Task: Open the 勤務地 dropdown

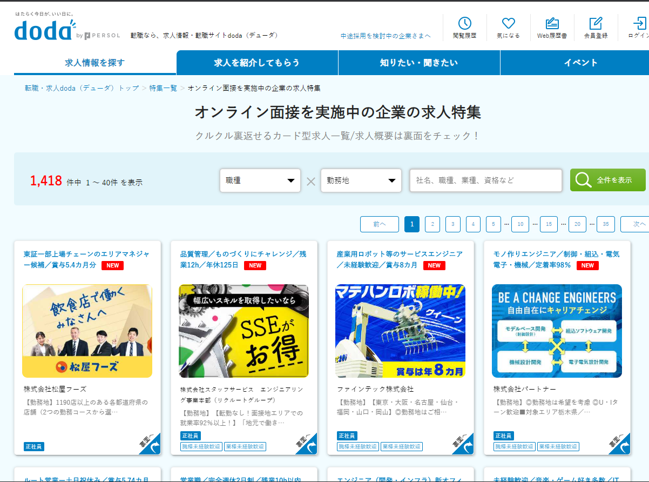Action: [x=361, y=180]
